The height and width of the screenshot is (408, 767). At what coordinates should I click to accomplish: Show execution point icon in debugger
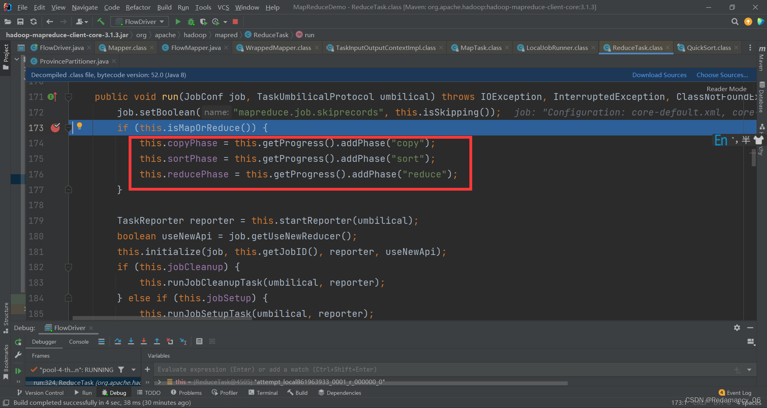[x=101, y=341]
